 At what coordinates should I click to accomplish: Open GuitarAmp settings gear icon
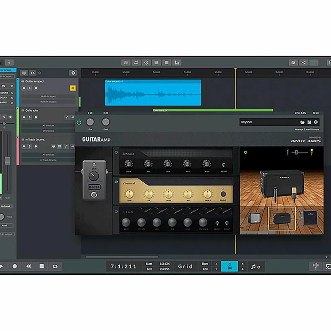click(x=316, y=122)
